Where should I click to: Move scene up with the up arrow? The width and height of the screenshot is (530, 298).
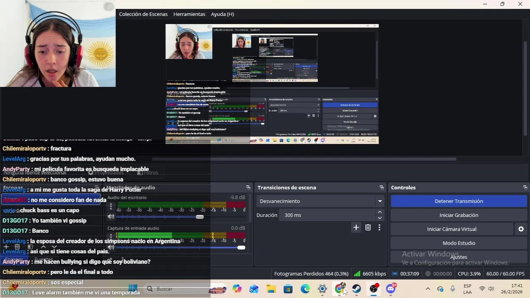coord(43,247)
